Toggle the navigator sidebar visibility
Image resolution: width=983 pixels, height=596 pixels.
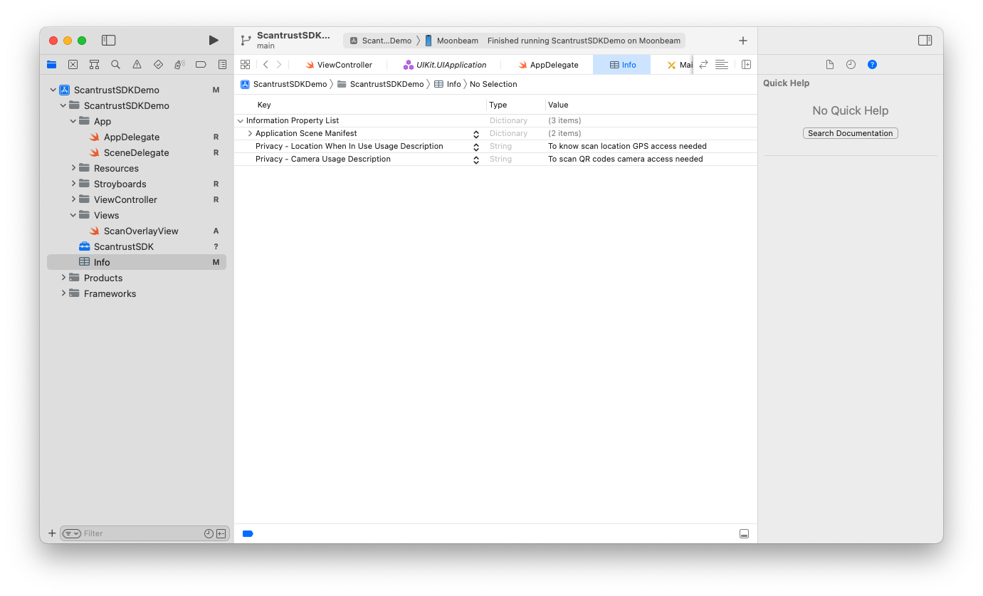coord(108,41)
